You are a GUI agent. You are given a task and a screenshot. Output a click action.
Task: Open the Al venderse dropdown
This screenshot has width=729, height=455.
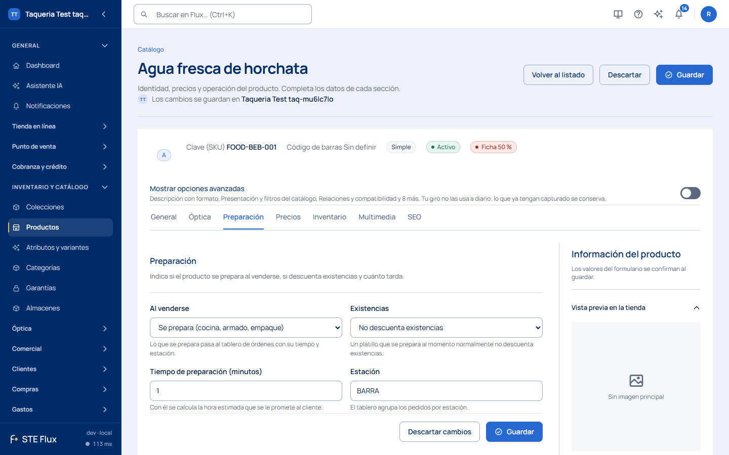[x=246, y=328]
